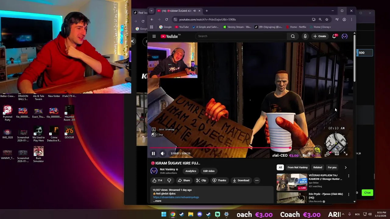Open File Explorer from the taskbar

pyautogui.click(x=191, y=214)
